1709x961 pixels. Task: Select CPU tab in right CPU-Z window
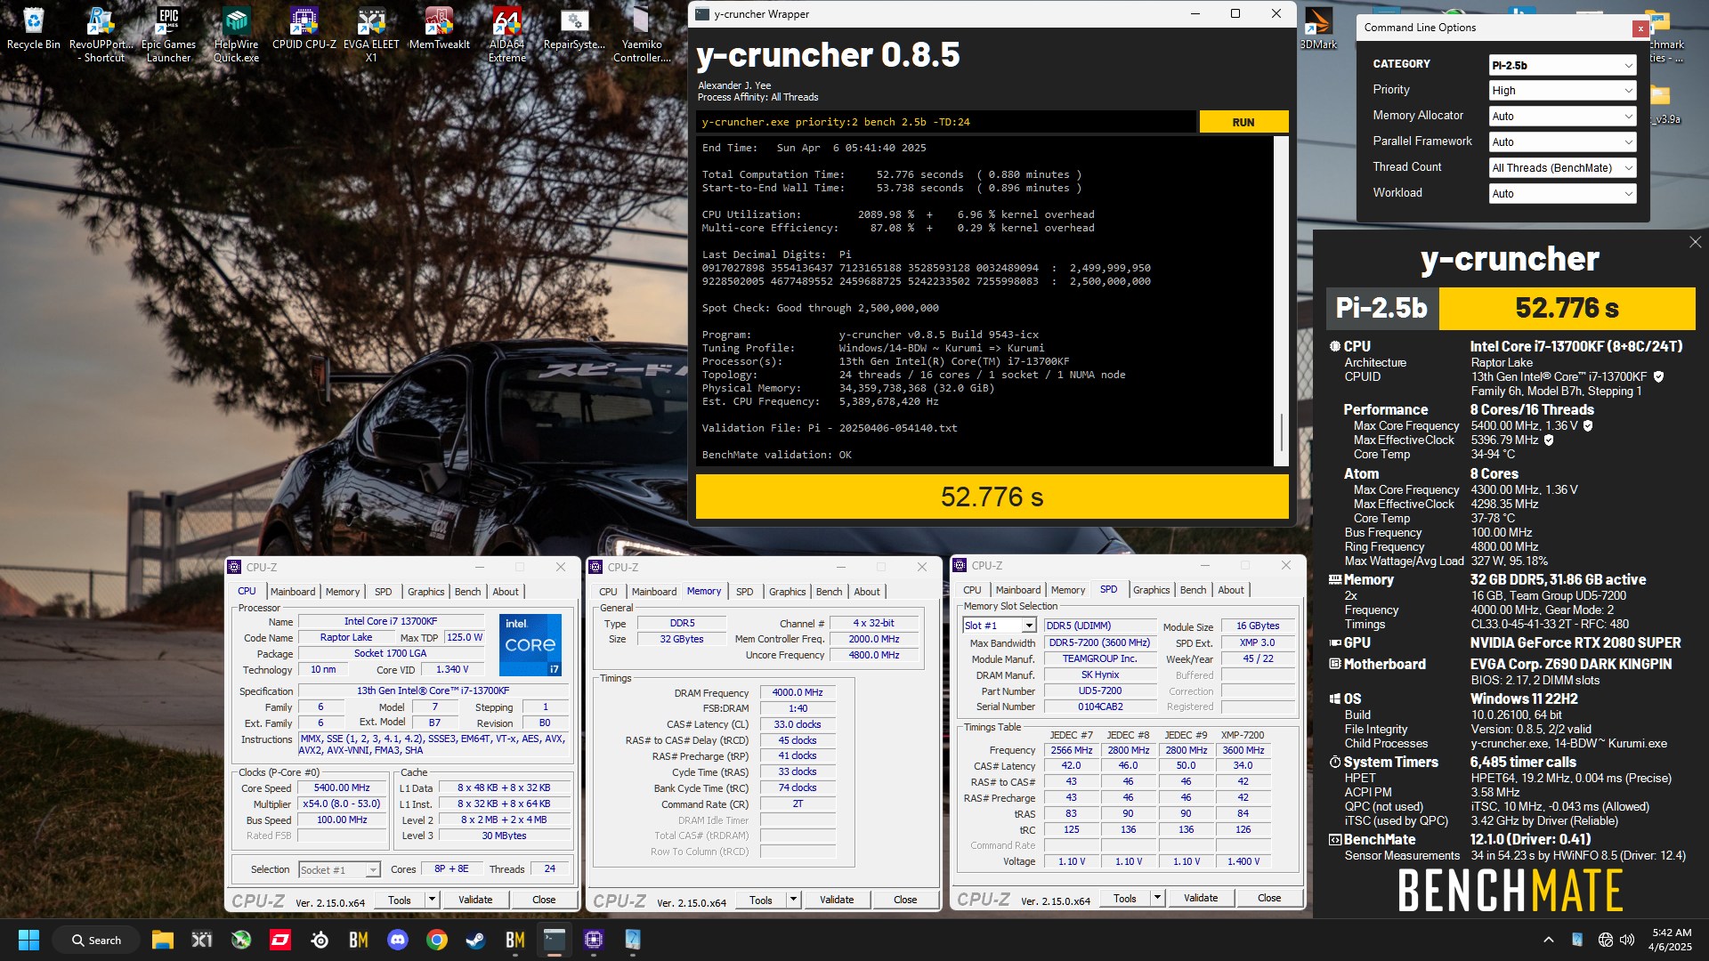tap(972, 590)
